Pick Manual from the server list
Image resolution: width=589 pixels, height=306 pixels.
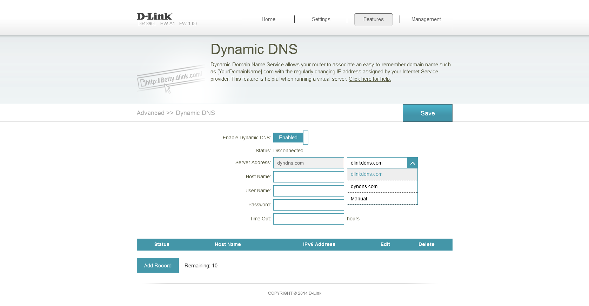382,199
